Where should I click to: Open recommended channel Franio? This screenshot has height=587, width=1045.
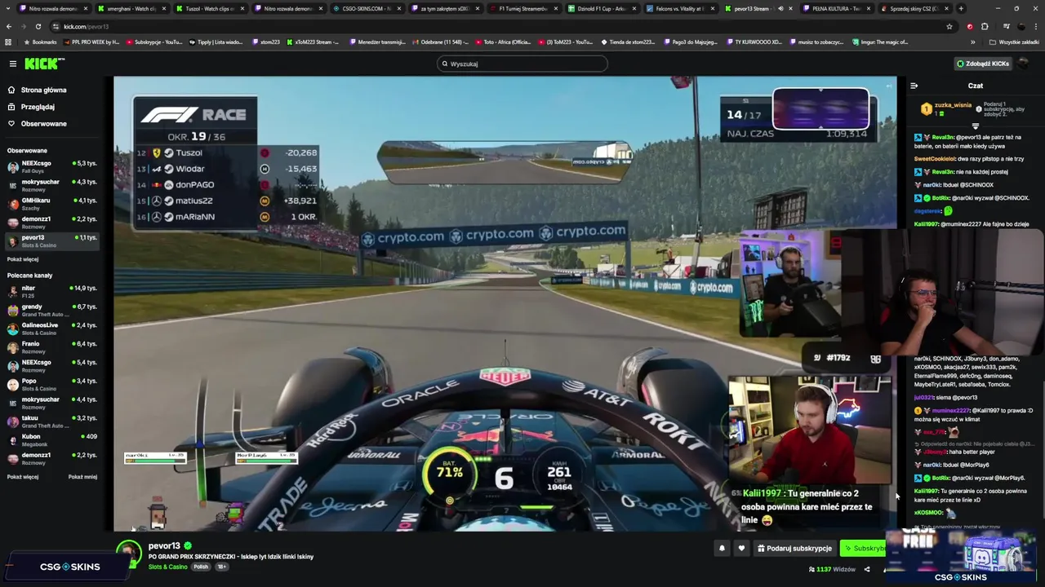point(51,347)
